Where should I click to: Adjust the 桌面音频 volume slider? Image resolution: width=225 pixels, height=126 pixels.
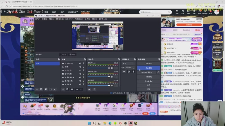click(x=99, y=86)
